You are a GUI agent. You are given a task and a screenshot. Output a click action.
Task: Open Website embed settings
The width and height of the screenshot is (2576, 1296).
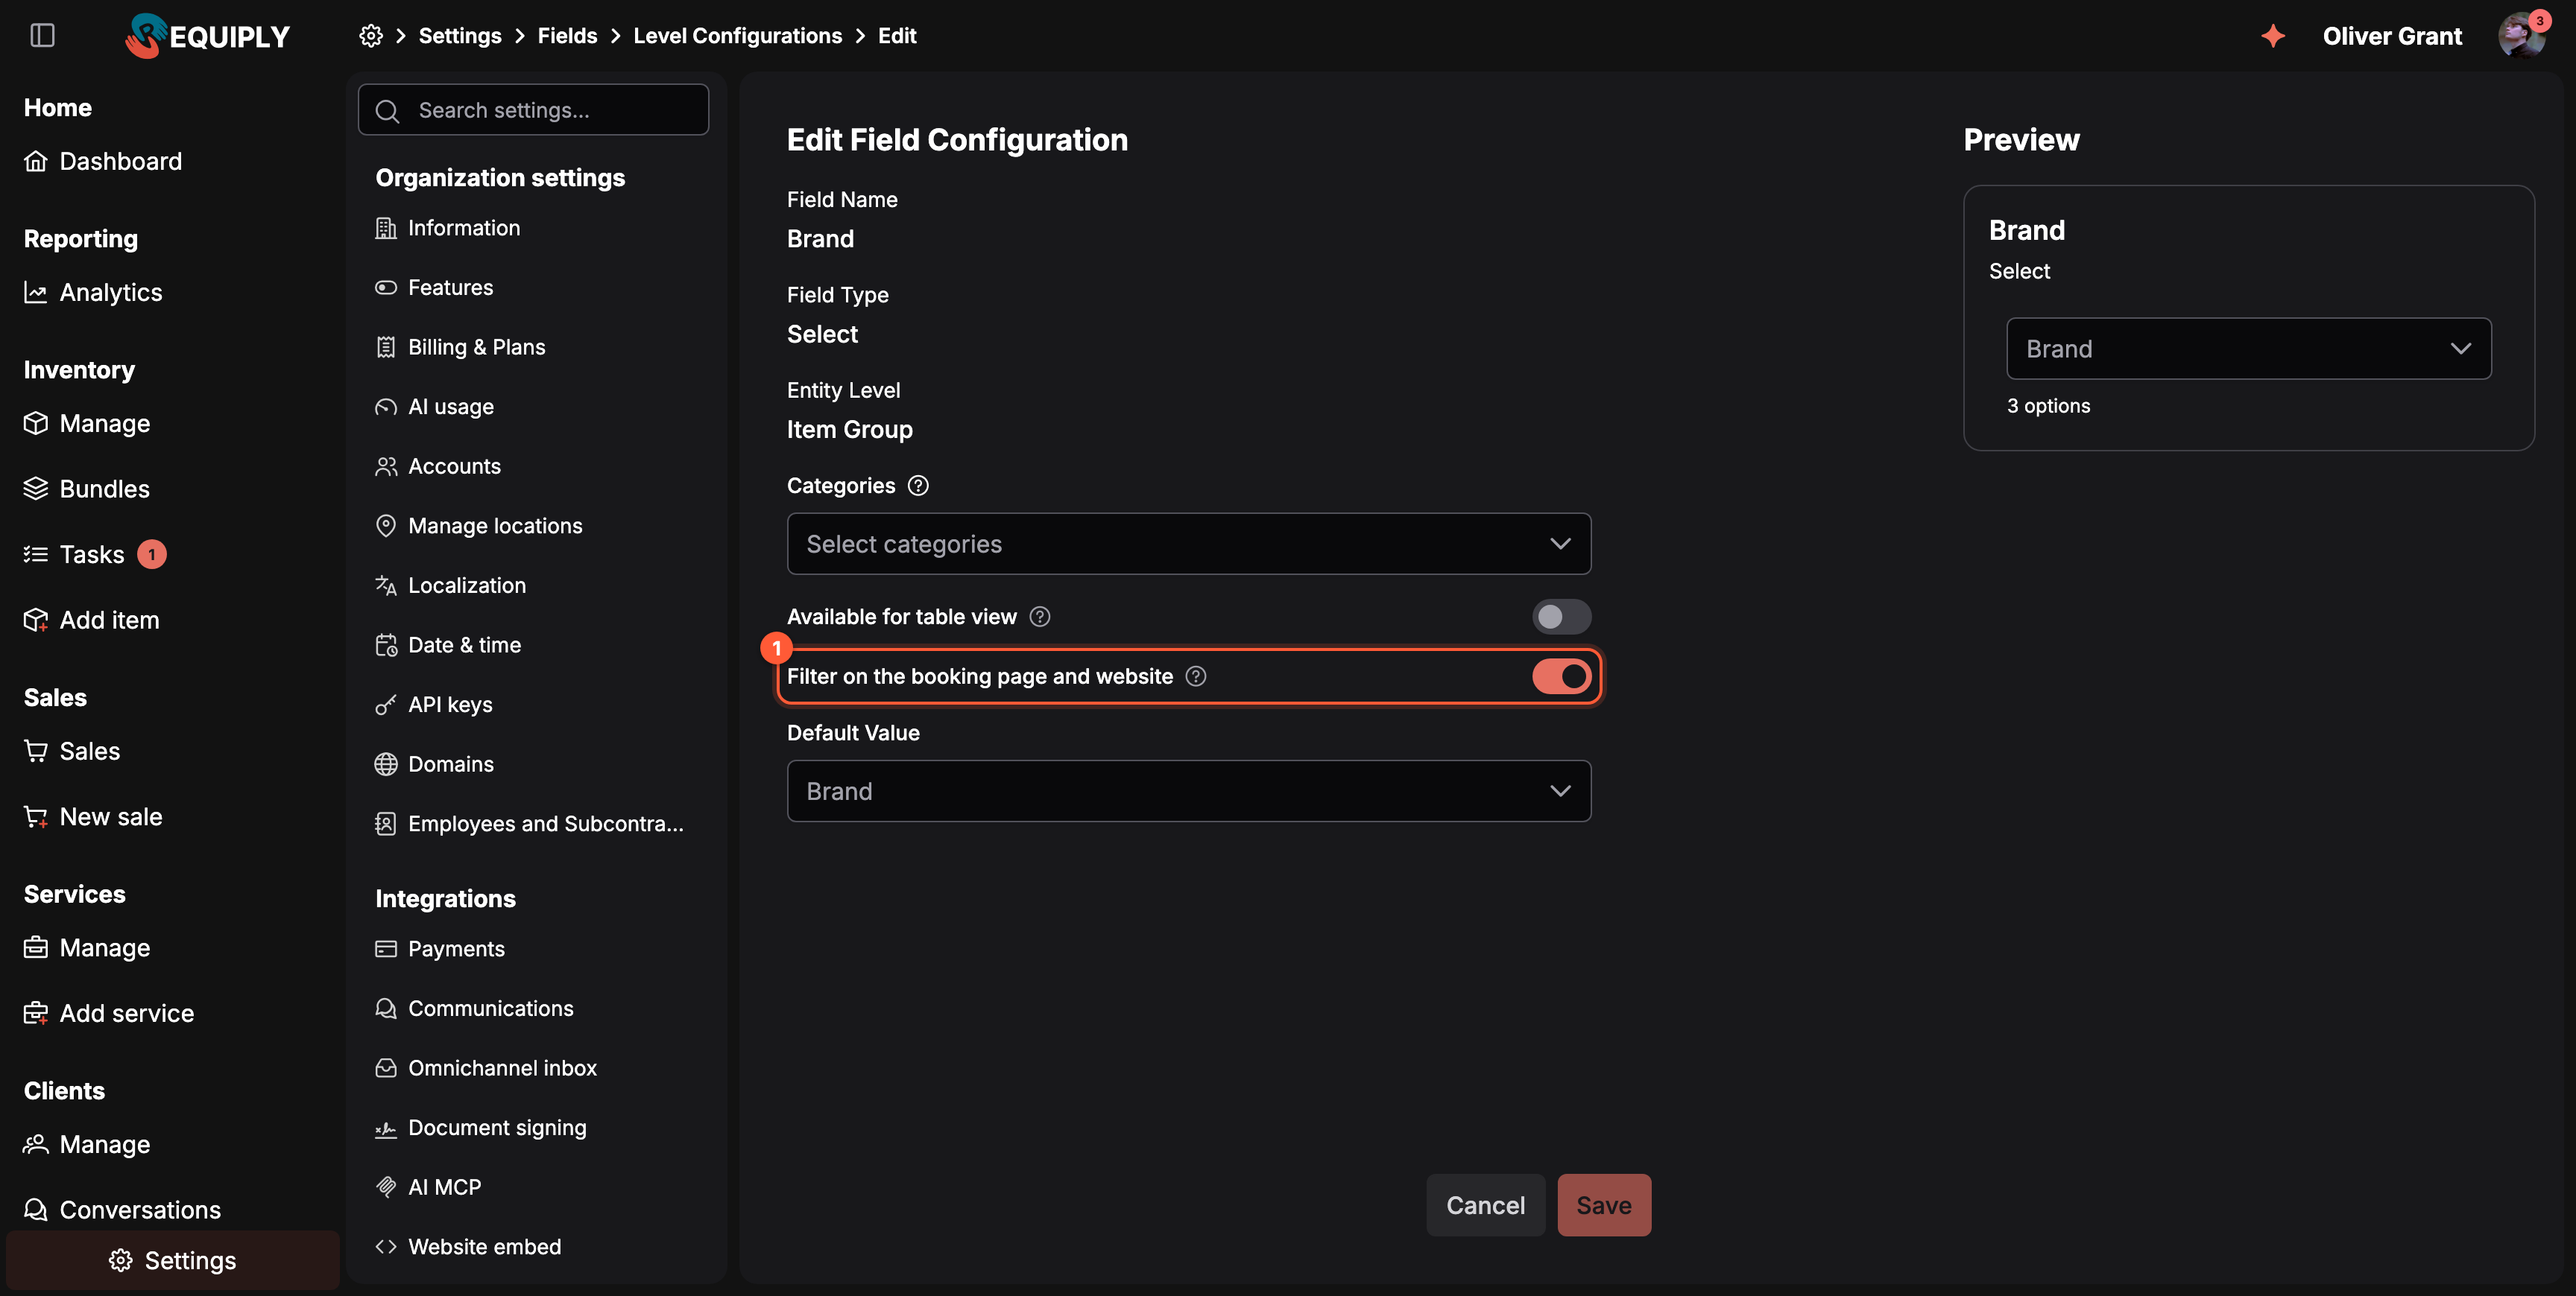pyautogui.click(x=468, y=1247)
